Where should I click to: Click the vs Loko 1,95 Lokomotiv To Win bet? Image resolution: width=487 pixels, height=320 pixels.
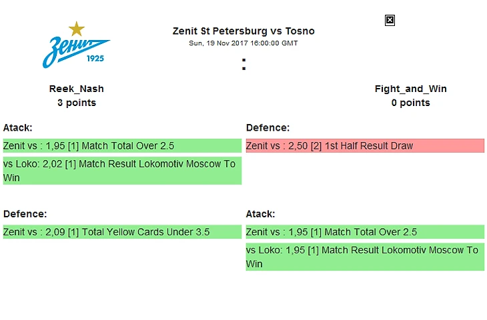pyautogui.click(x=365, y=257)
